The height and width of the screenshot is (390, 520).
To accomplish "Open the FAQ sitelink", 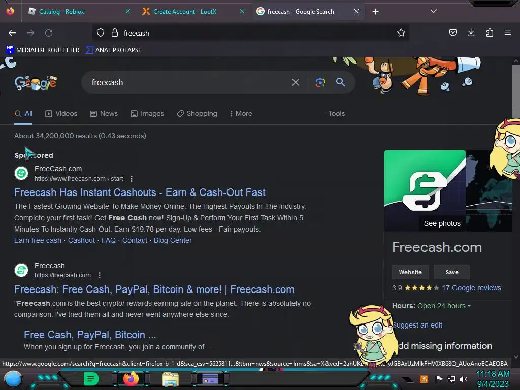I will tap(109, 240).
